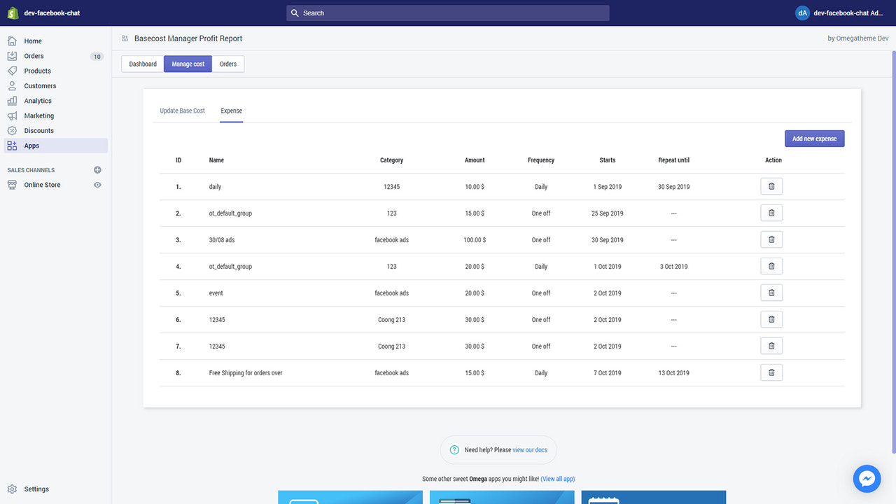Select the Analytics bar-chart icon
896x504 pixels.
point(14,100)
